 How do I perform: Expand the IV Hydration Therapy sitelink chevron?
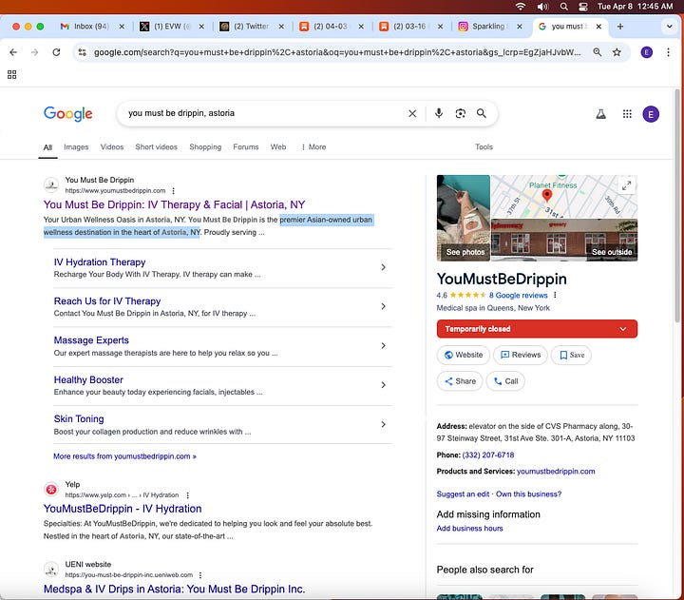click(x=383, y=267)
